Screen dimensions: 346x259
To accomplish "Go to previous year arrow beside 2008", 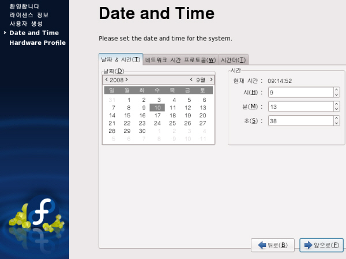I will point(107,80).
